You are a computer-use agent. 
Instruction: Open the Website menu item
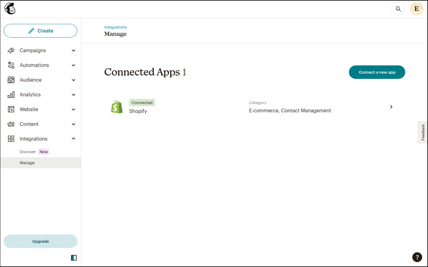pyautogui.click(x=41, y=109)
